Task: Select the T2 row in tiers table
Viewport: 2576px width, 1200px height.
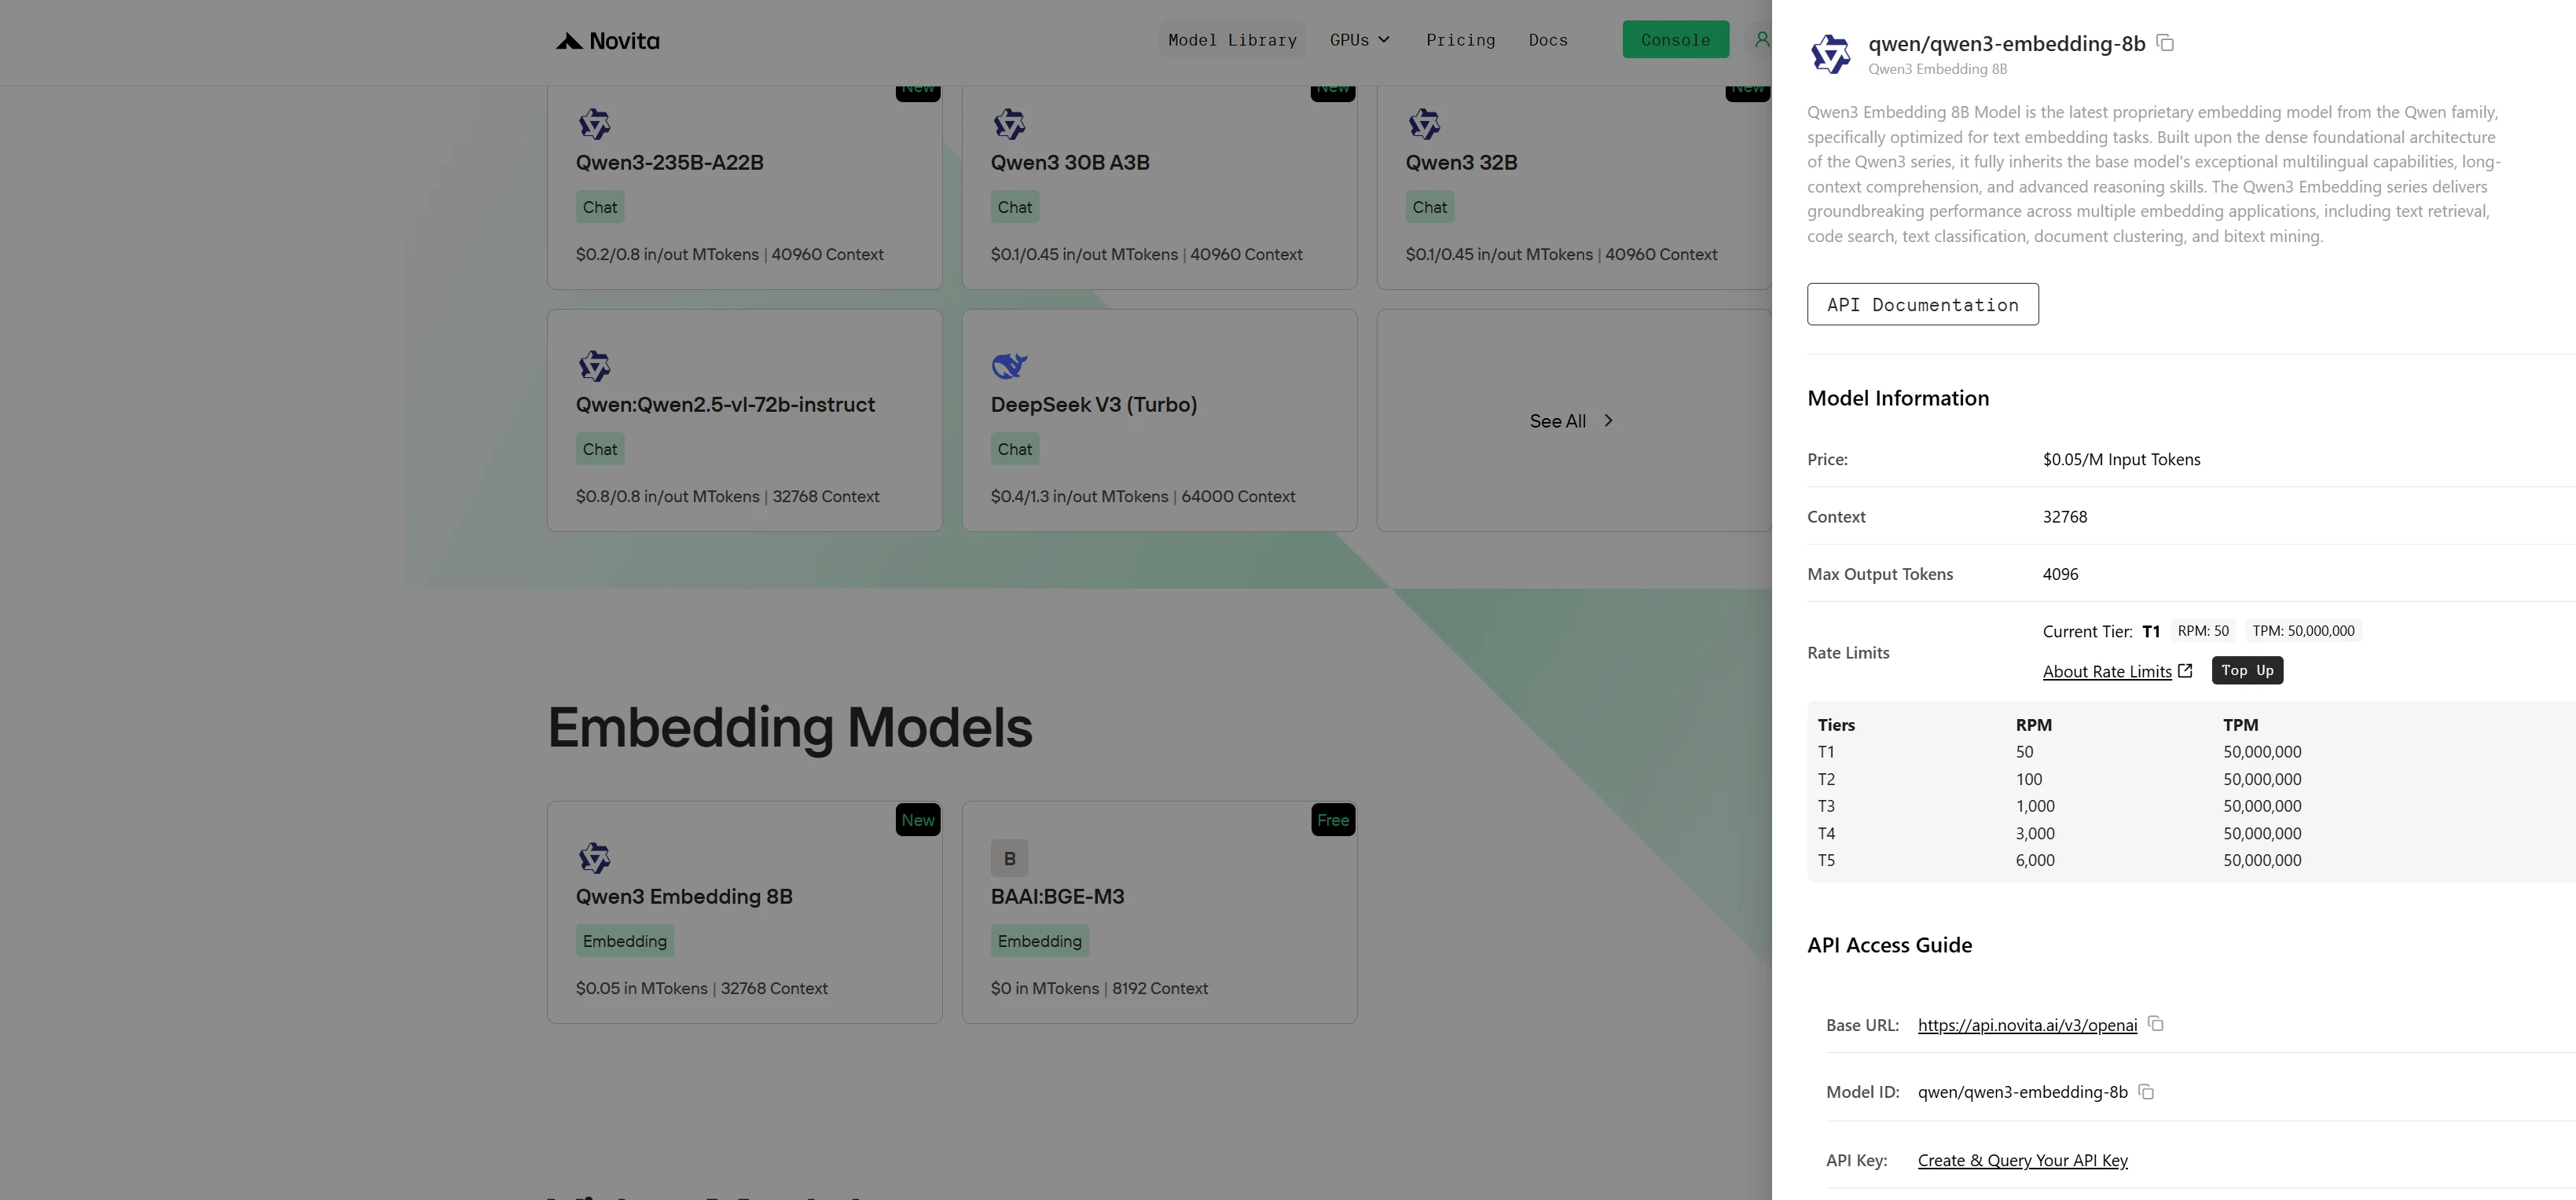Action: tap(2190, 779)
